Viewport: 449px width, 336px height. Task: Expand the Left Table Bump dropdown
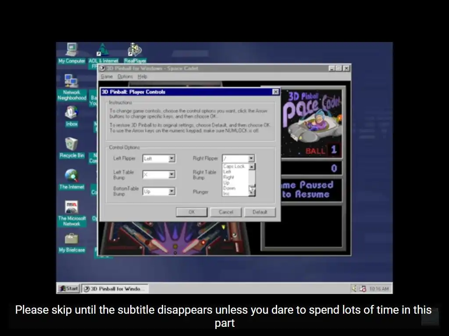(x=171, y=175)
